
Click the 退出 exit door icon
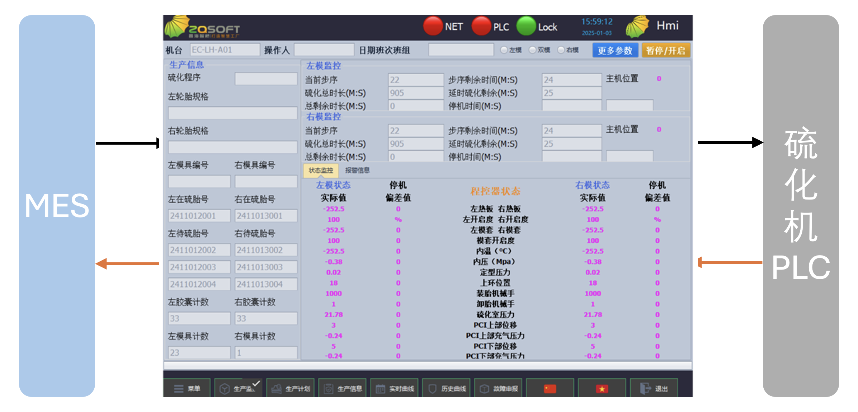tap(645, 389)
